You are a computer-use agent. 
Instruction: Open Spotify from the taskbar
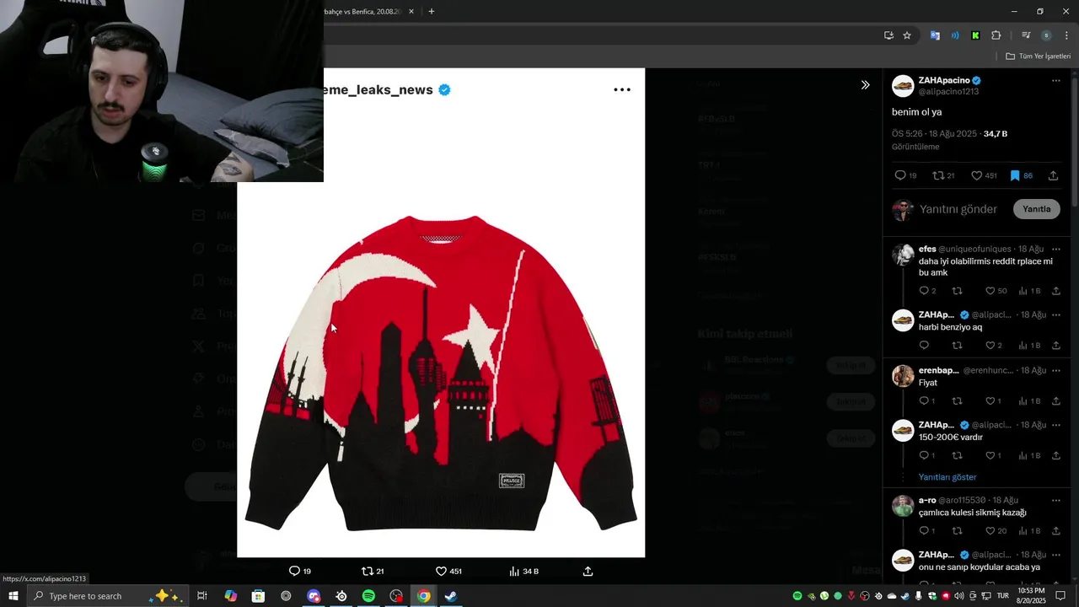coord(368,596)
